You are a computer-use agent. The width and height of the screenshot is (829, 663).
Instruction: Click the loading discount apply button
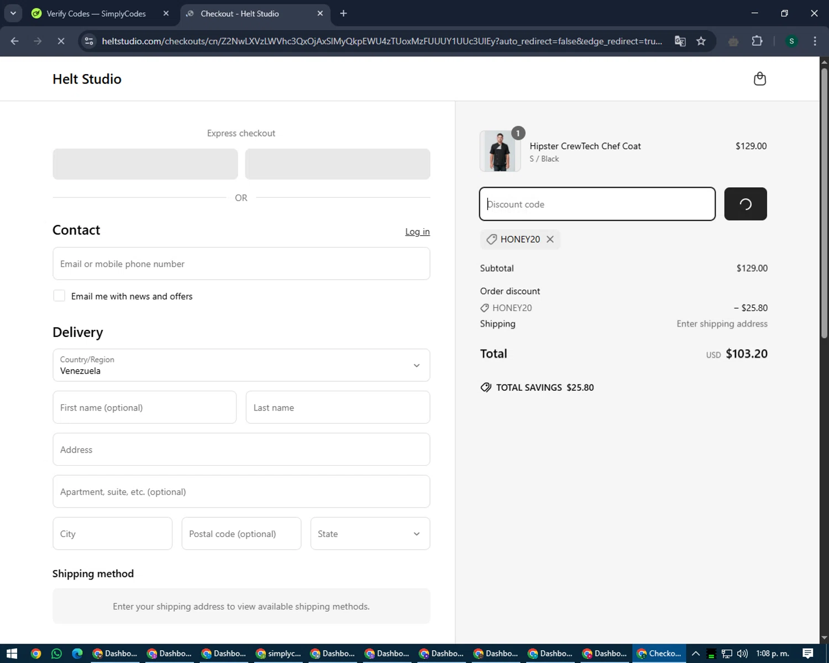point(746,204)
